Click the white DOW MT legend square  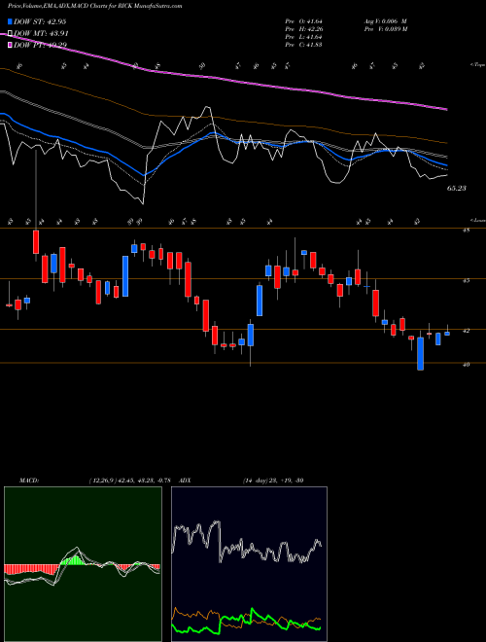(x=10, y=34)
